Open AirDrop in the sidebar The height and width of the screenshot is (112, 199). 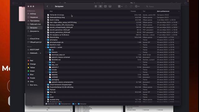(33, 14)
